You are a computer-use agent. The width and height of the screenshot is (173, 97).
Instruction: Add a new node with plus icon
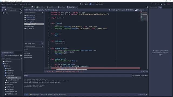(x=2, y=10)
